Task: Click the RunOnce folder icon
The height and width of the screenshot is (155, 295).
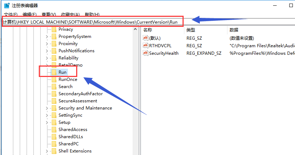Action: [54, 79]
